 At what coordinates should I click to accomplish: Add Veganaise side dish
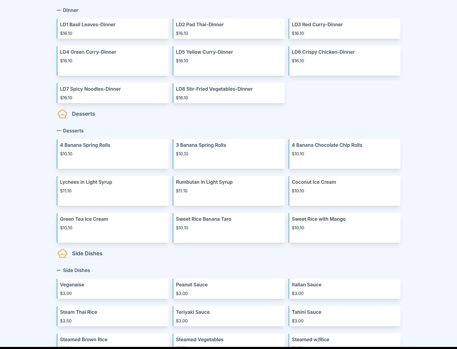tap(113, 289)
